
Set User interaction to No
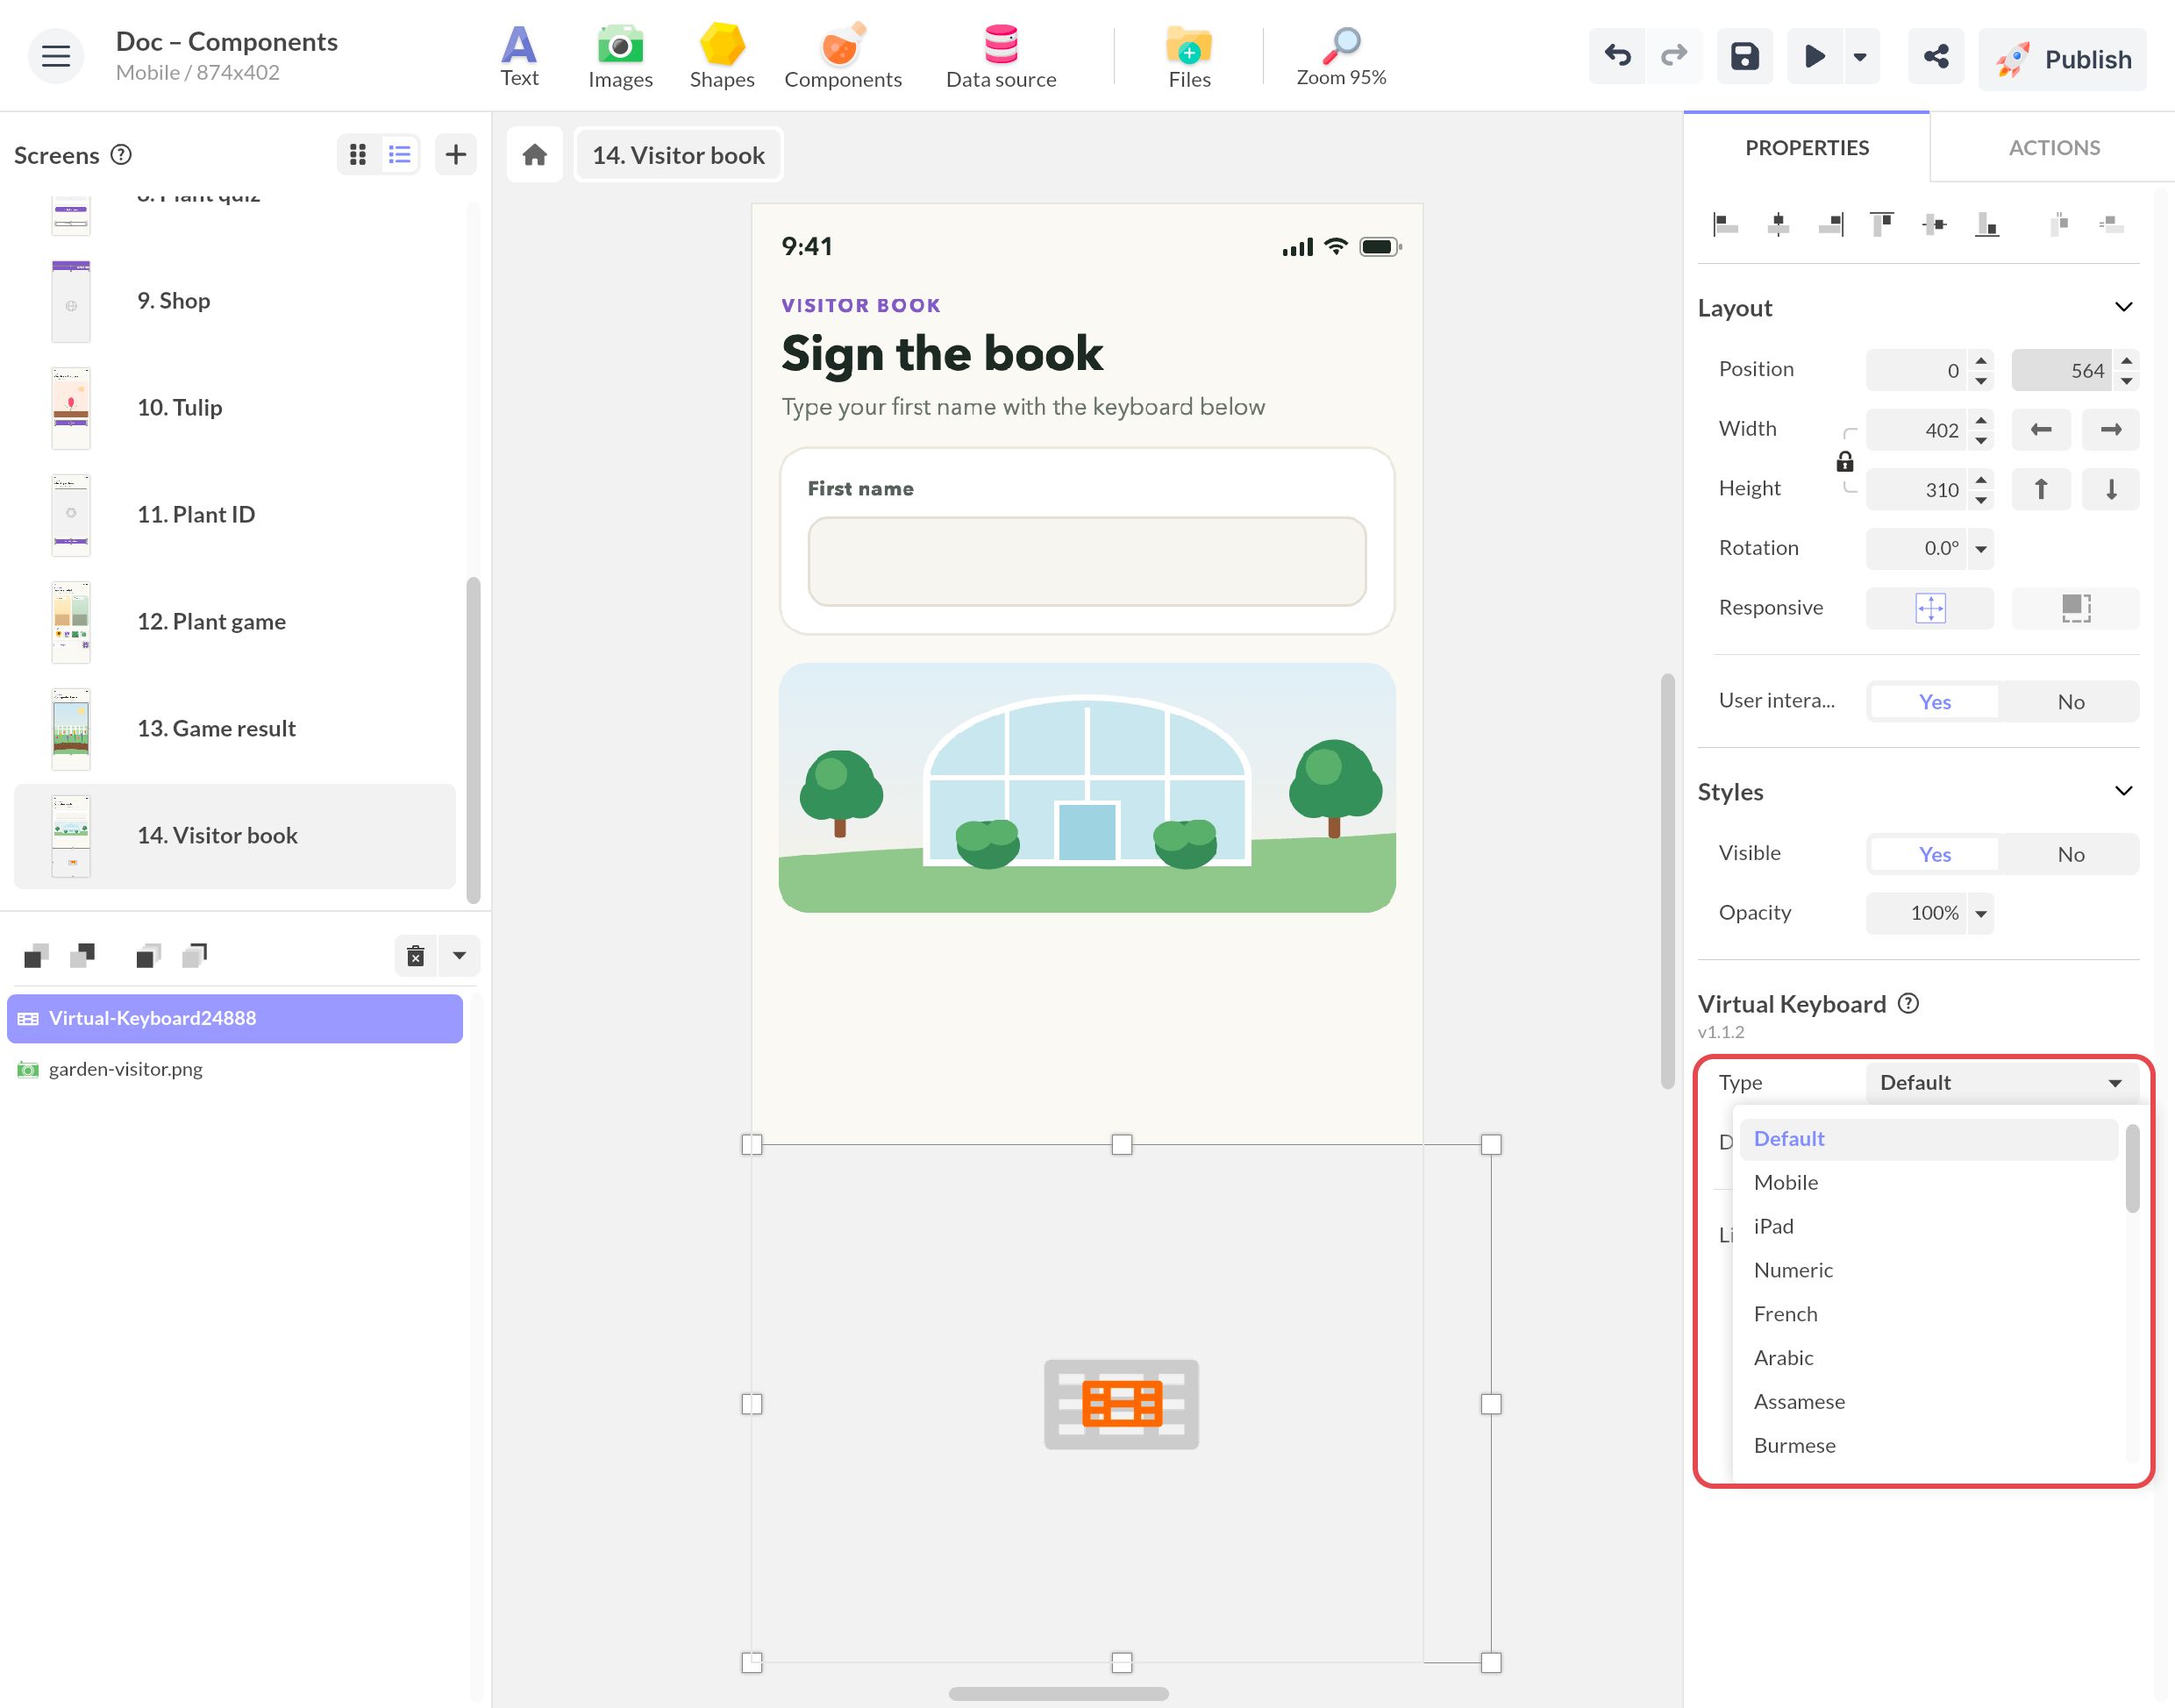point(2070,702)
